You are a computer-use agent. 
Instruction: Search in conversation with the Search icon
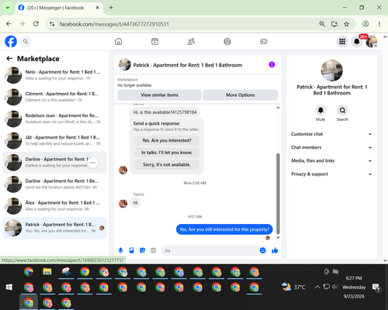point(342,110)
